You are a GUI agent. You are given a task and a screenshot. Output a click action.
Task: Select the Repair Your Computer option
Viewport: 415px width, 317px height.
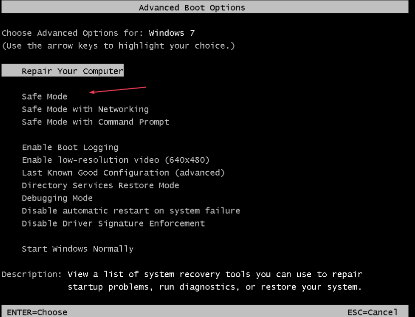62,71
